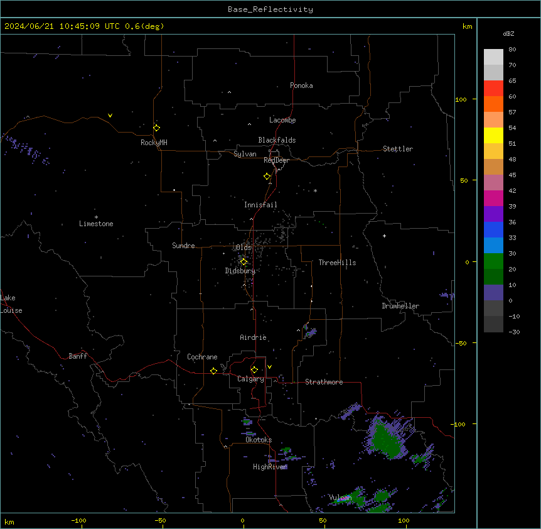541x529 pixels.
Task: Click the blue 36 dBZ legend swatch
Action: [493, 229]
